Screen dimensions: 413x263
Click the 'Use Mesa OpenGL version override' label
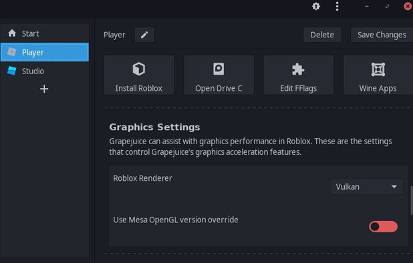coord(176,220)
